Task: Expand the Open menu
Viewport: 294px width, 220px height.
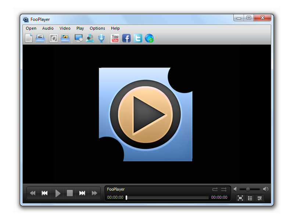Action: pos(31,28)
